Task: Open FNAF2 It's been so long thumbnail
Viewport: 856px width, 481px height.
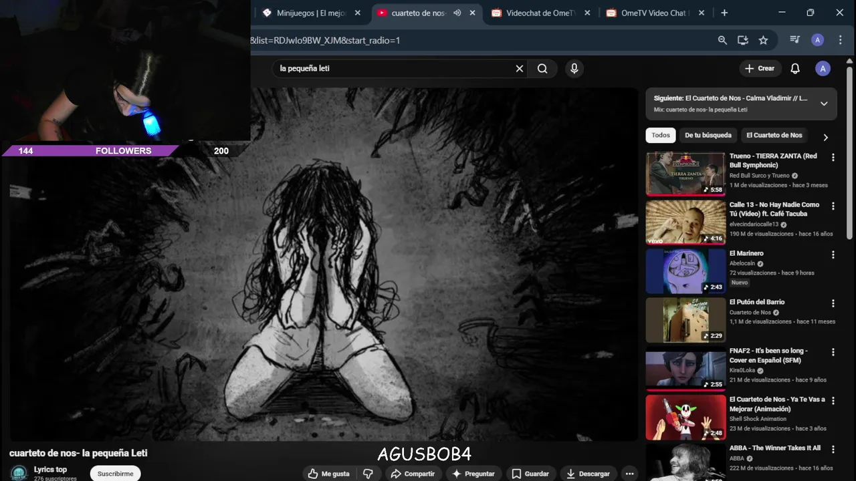Action: [685, 369]
